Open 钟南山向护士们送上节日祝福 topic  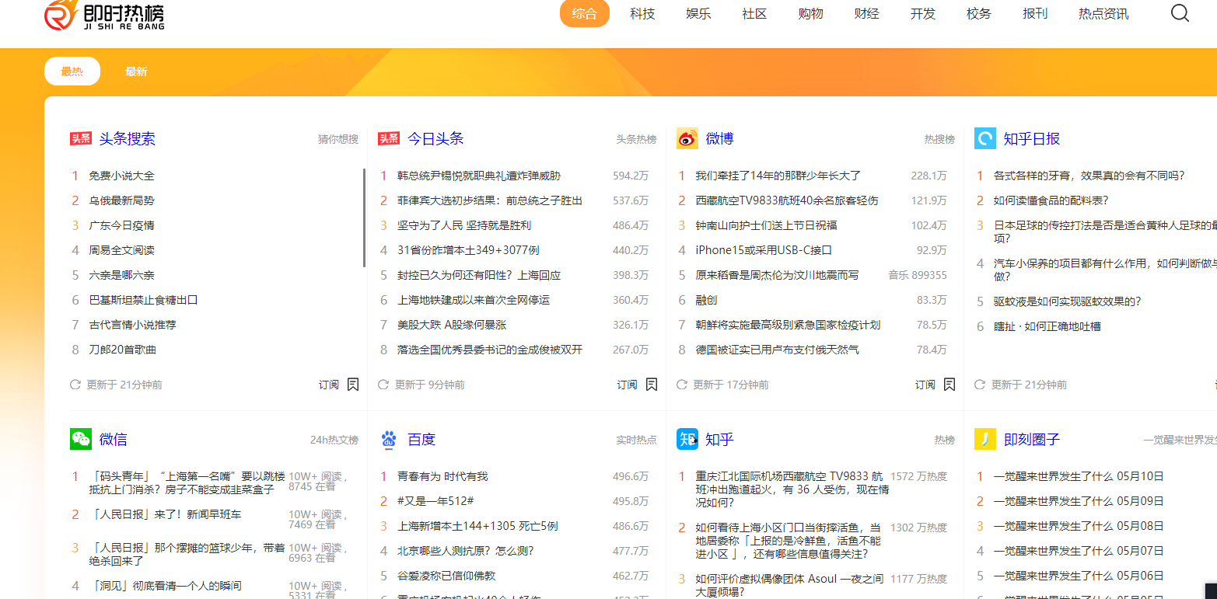pyautogui.click(x=767, y=225)
